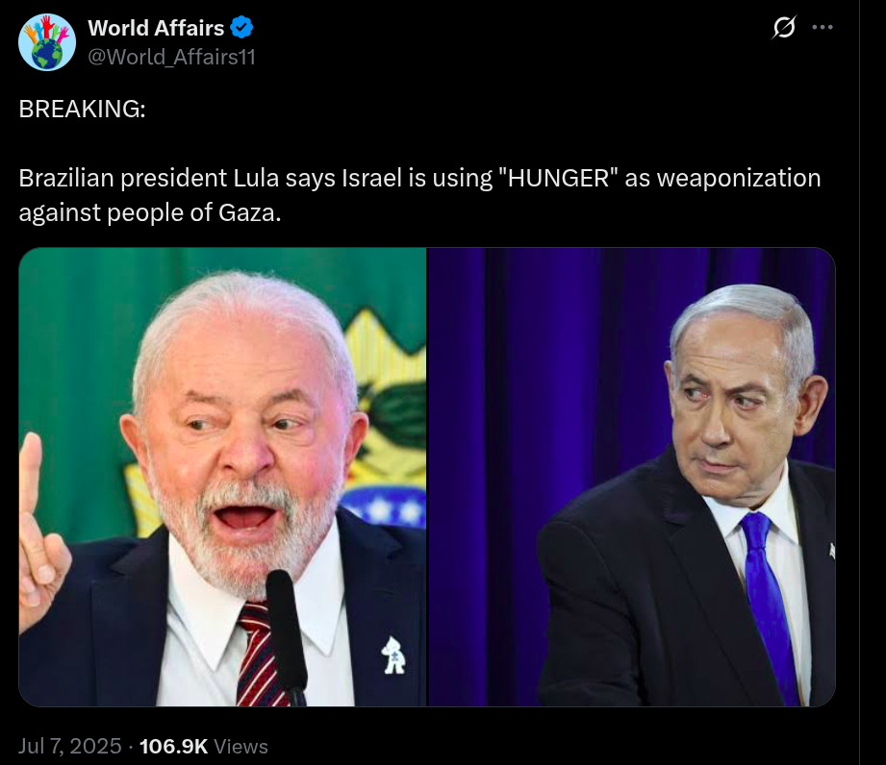Open the left photo with green backdrop
This screenshot has width=886, height=765.
[222, 477]
